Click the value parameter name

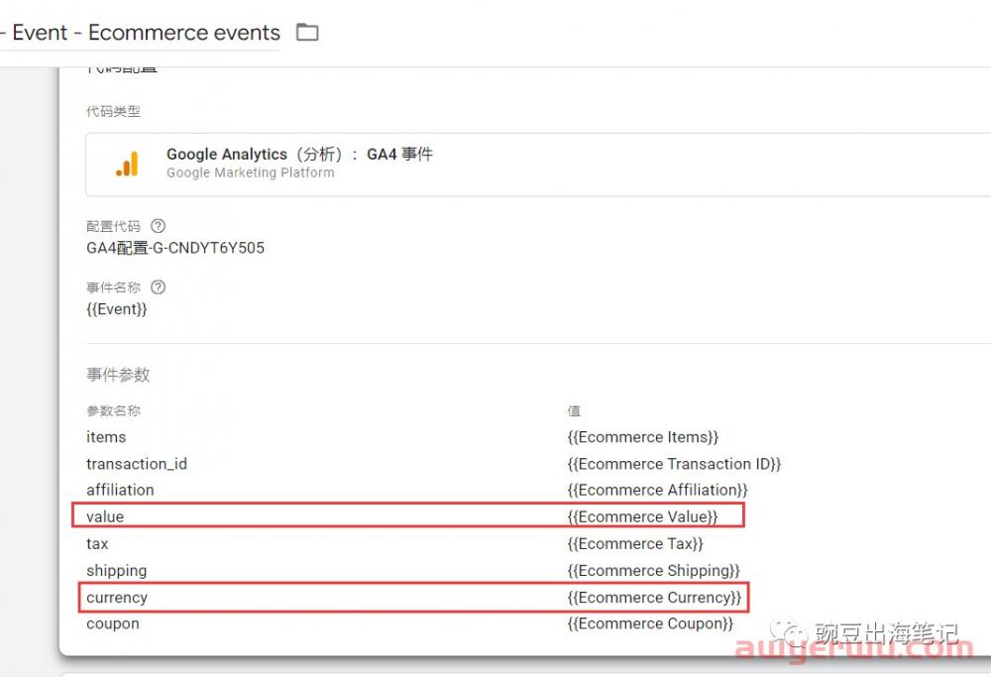(x=105, y=516)
